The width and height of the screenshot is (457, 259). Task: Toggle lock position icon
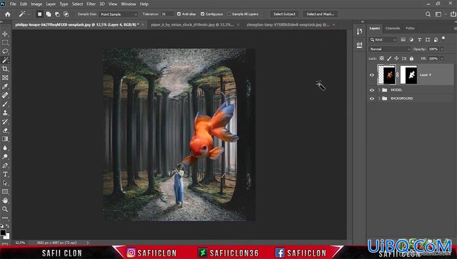coord(397,58)
